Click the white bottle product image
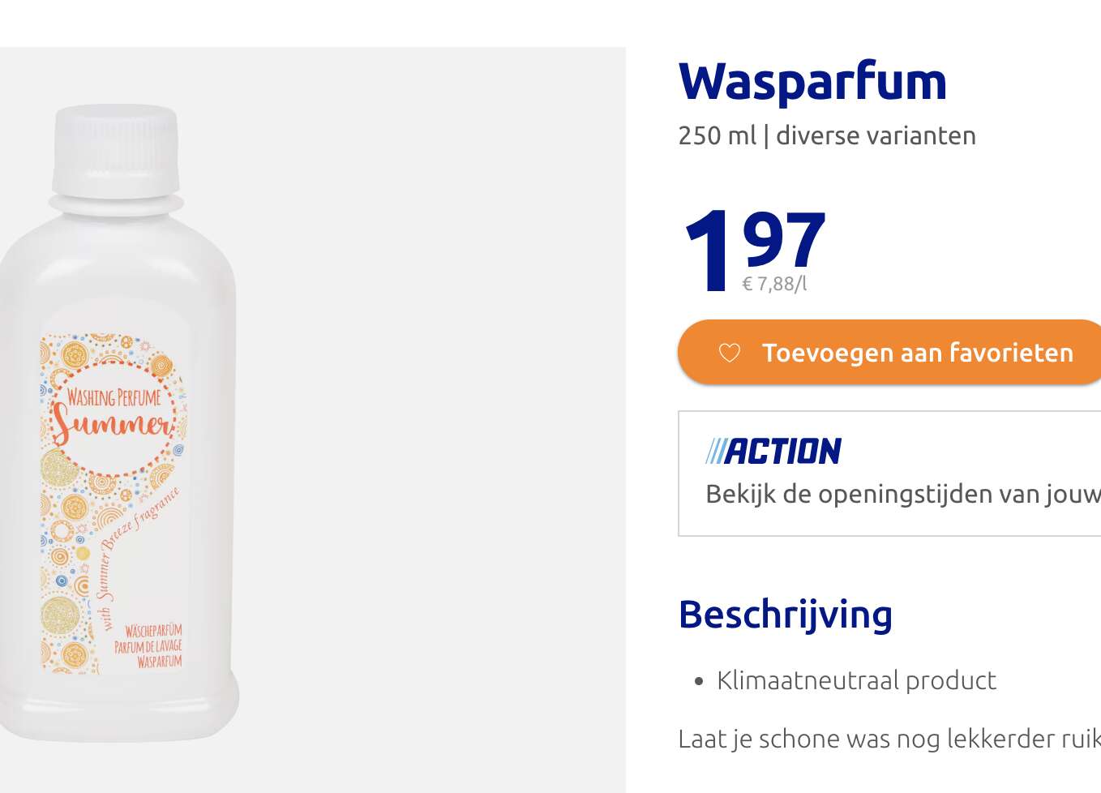 click(x=120, y=422)
